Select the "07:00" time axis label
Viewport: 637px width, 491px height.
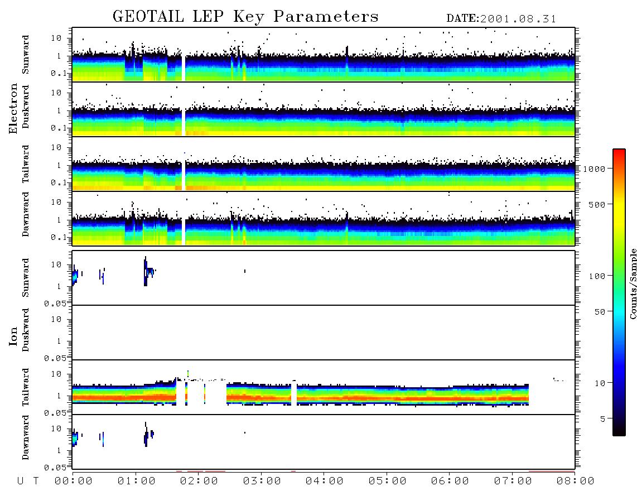tap(513, 482)
